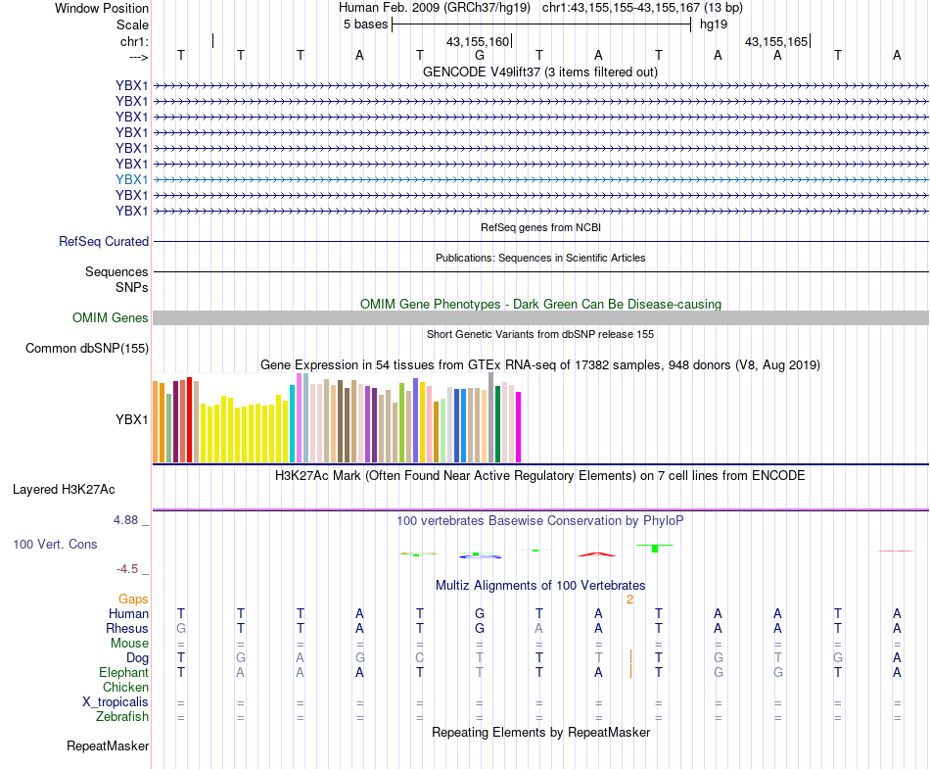This screenshot has height=769, width=930.
Task: Open the GENCODE V49lift37 track title
Action: point(539,72)
